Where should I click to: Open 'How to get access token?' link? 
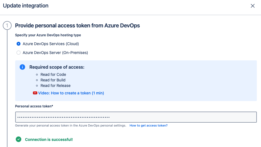point(148,125)
